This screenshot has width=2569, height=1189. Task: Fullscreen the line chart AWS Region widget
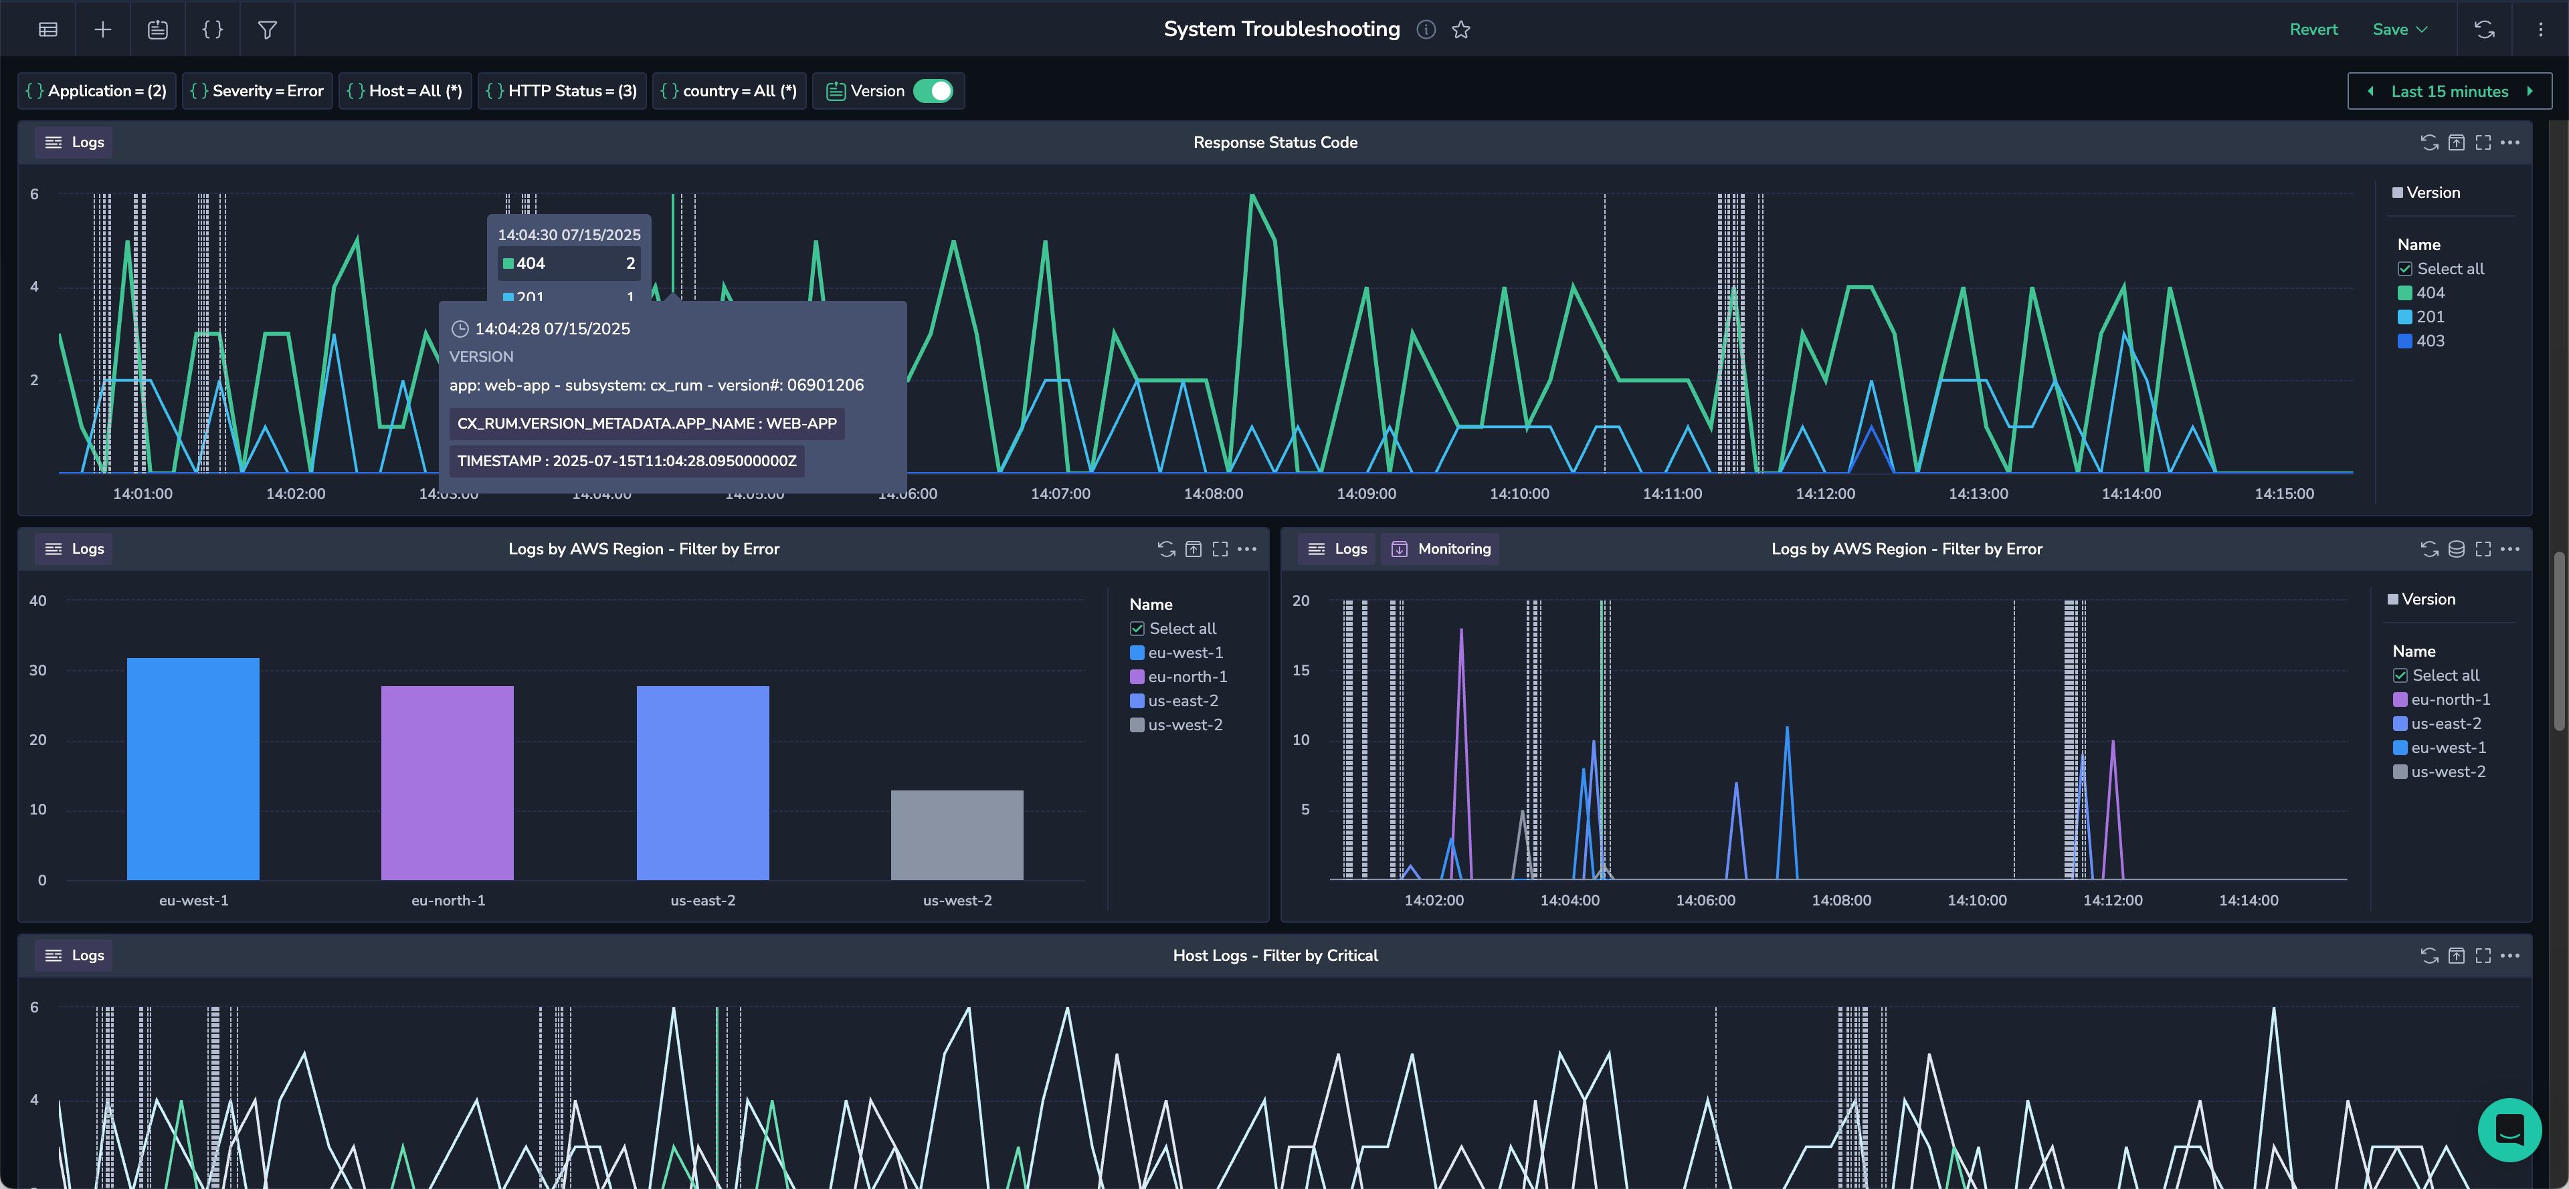point(2483,549)
